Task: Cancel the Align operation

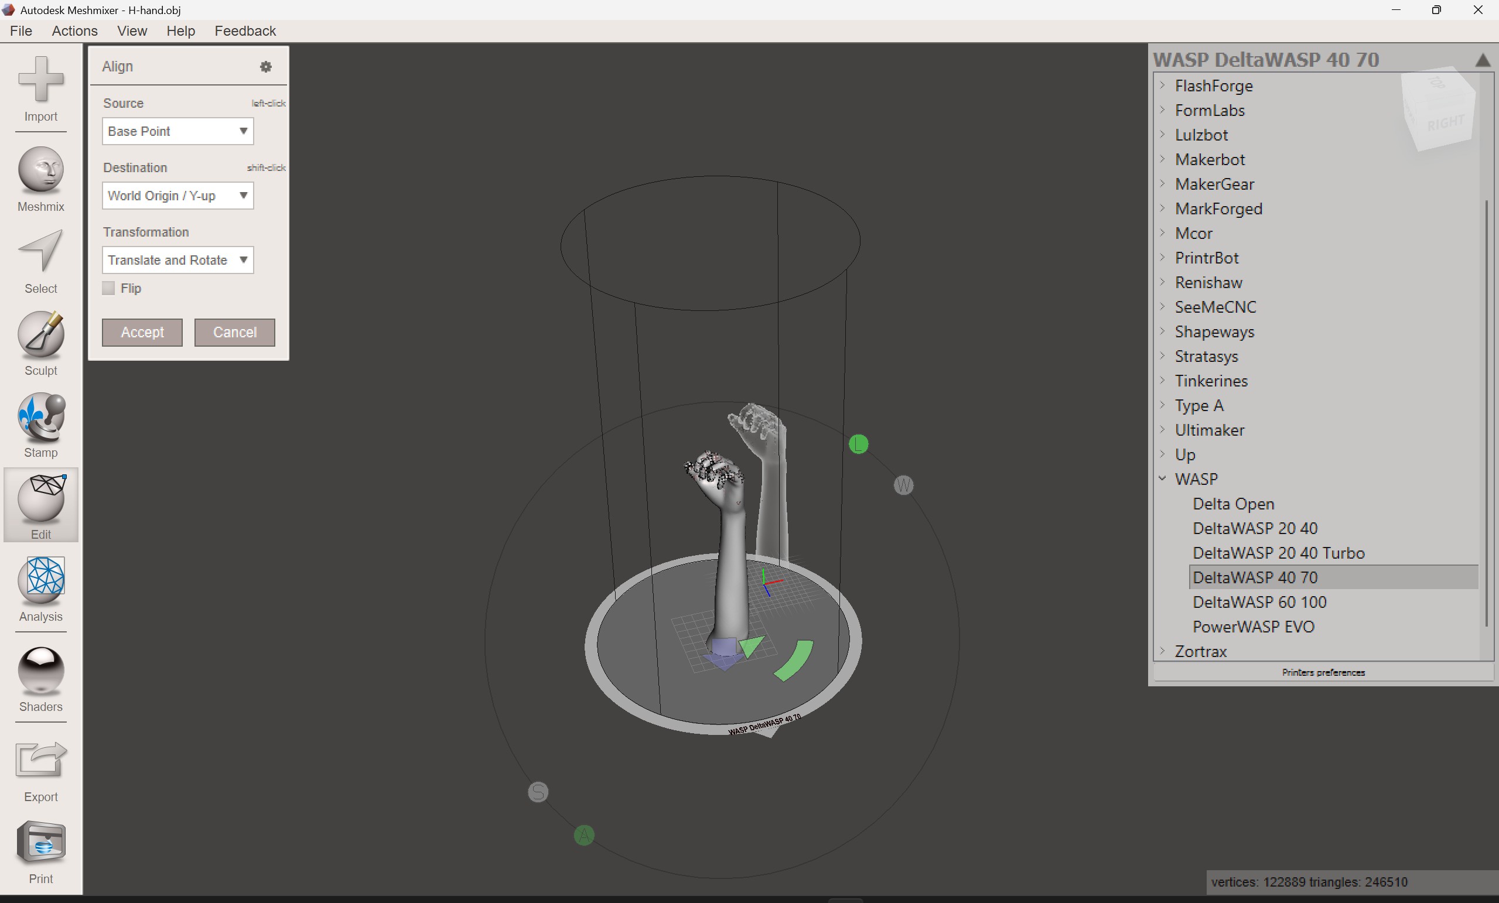Action: pyautogui.click(x=235, y=333)
